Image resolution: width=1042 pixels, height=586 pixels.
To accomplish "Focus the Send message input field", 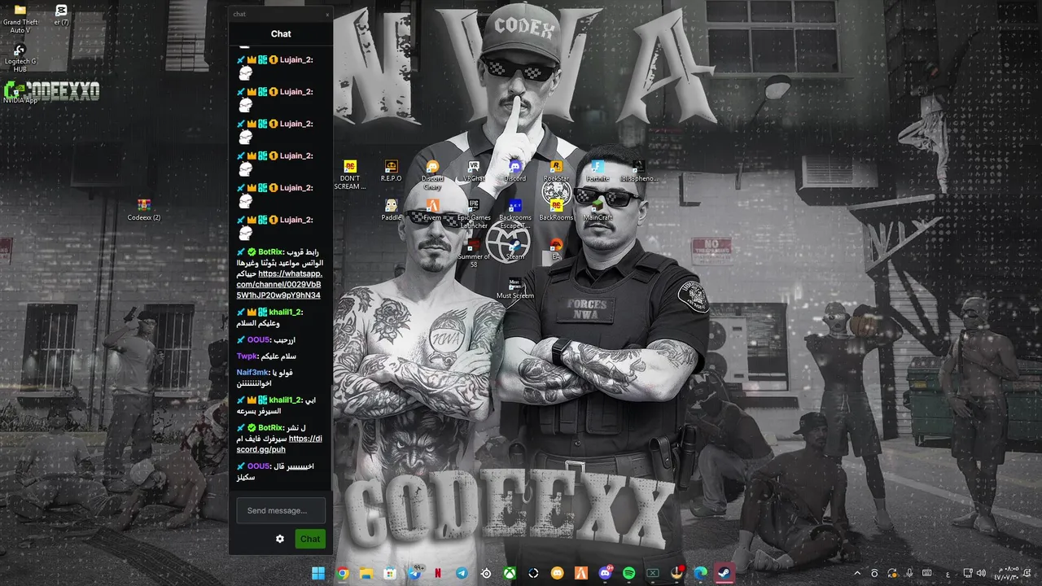I will coord(281,510).
